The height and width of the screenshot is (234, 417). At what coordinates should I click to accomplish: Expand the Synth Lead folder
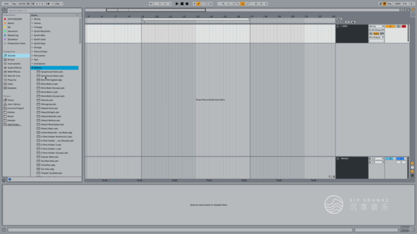coord(32,39)
